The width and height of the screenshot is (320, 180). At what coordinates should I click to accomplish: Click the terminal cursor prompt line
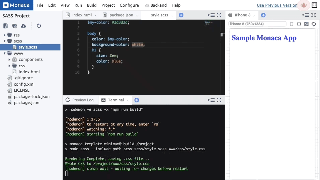tap(66, 174)
